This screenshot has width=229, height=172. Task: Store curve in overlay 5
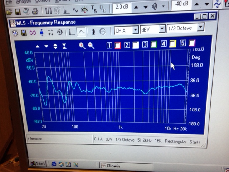183,43
